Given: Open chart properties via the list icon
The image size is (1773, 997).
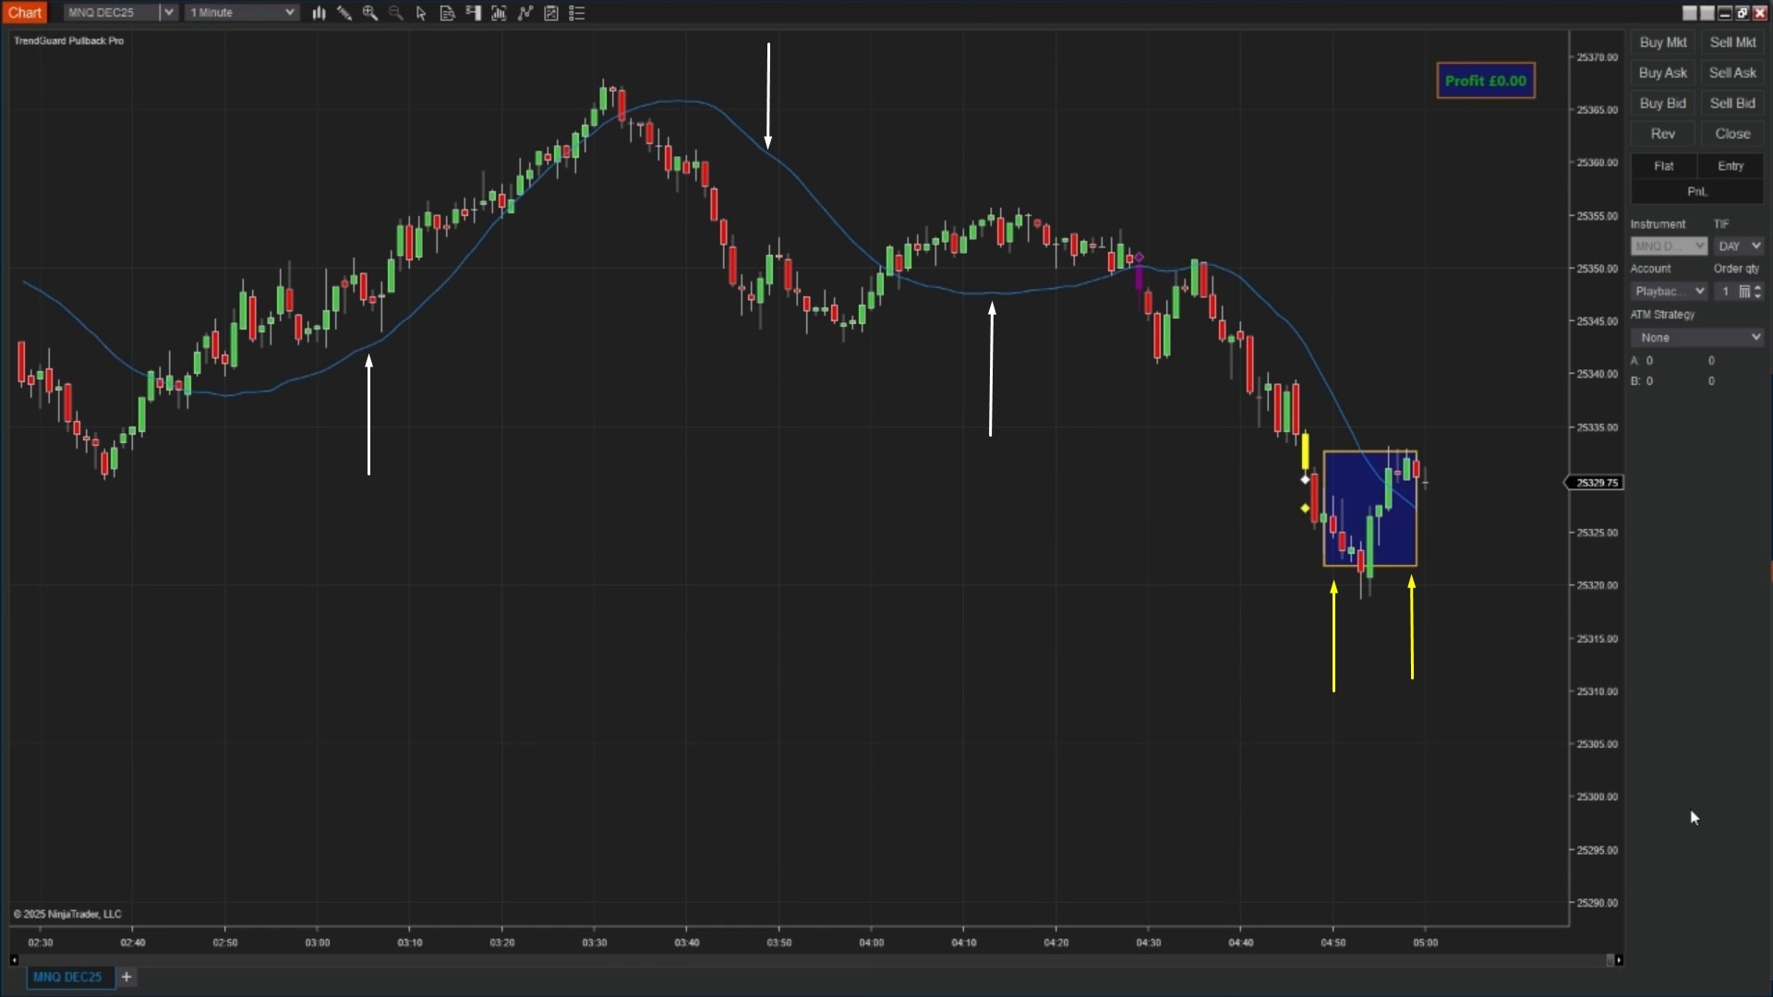Looking at the screenshot, I should click(x=576, y=13).
